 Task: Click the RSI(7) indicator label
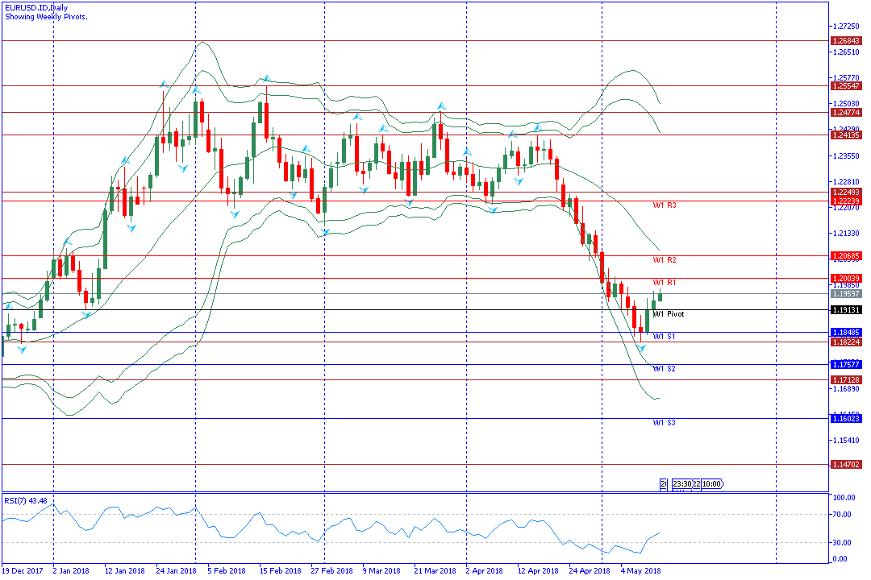[x=25, y=500]
